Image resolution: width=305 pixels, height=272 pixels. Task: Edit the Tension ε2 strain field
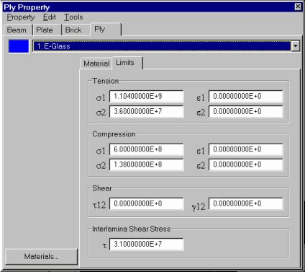click(x=246, y=112)
